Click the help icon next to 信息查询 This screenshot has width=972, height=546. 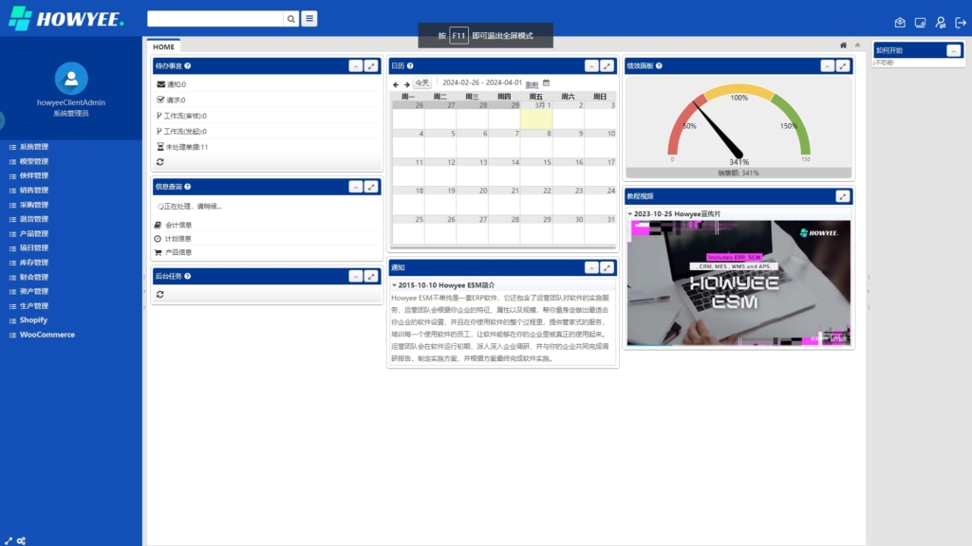pos(187,187)
